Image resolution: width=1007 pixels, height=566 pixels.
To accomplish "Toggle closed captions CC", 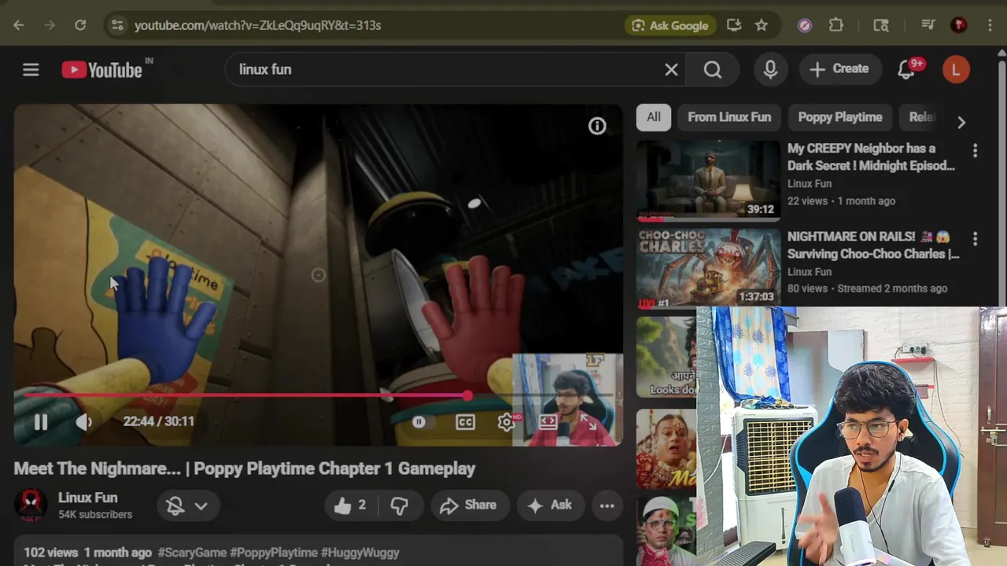I will (x=465, y=422).
